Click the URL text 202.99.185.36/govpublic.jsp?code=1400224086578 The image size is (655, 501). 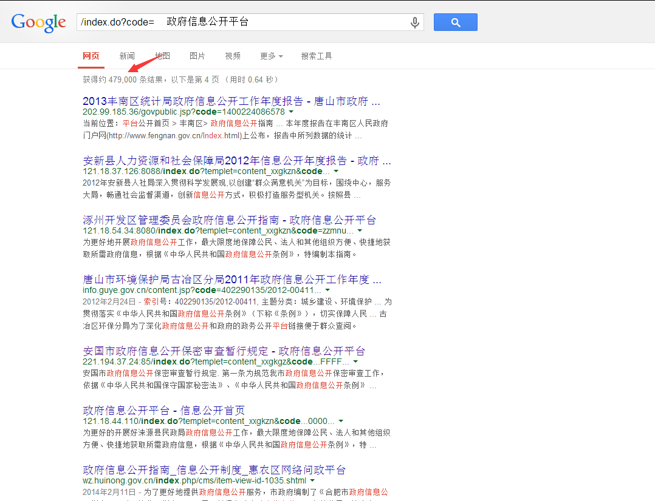point(183,112)
